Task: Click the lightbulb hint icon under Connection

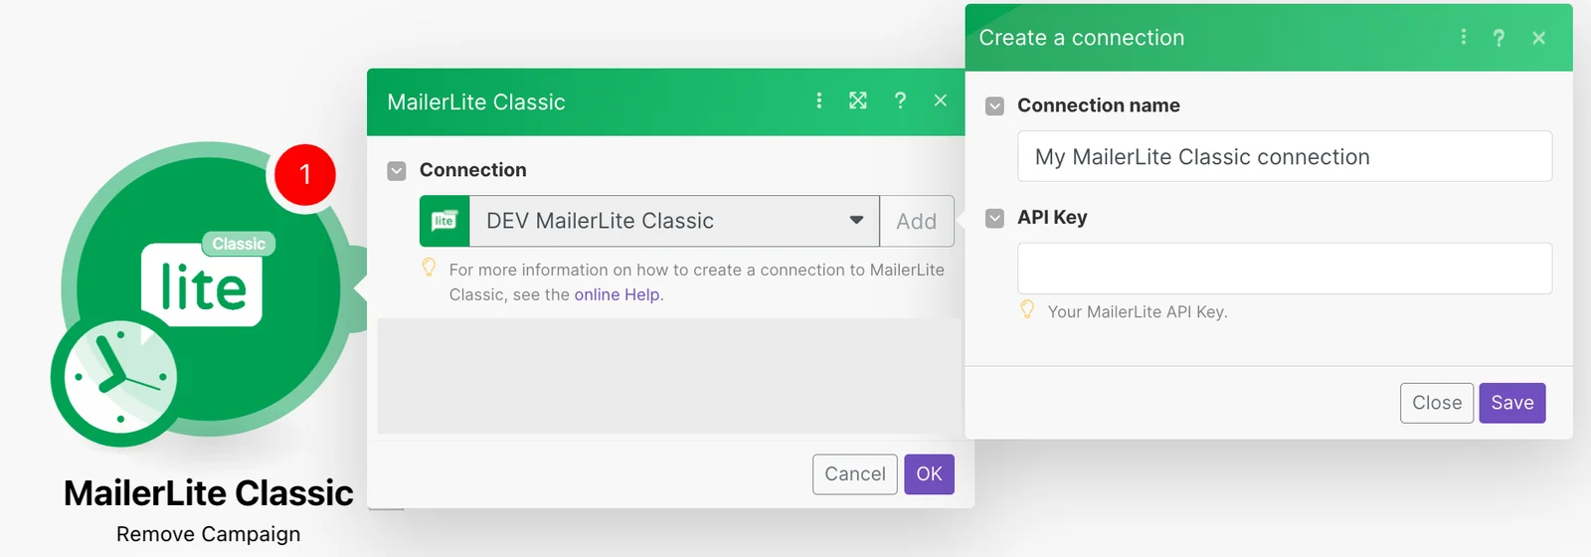Action: tap(429, 268)
